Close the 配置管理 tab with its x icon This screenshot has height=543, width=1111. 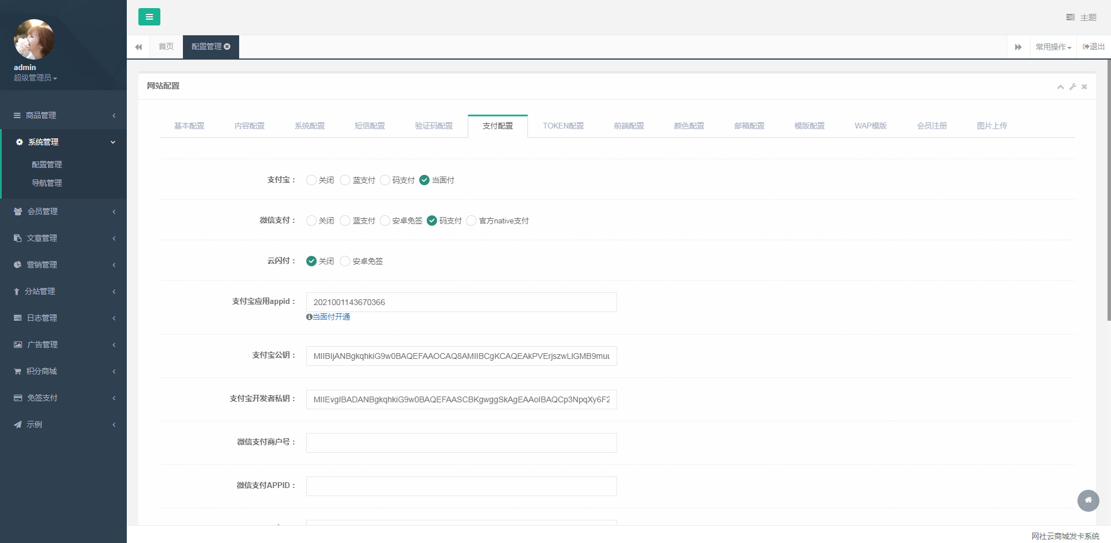click(x=228, y=47)
